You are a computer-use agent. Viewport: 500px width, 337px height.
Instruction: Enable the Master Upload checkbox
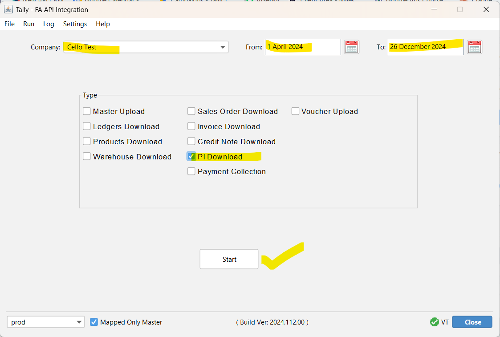click(x=87, y=111)
